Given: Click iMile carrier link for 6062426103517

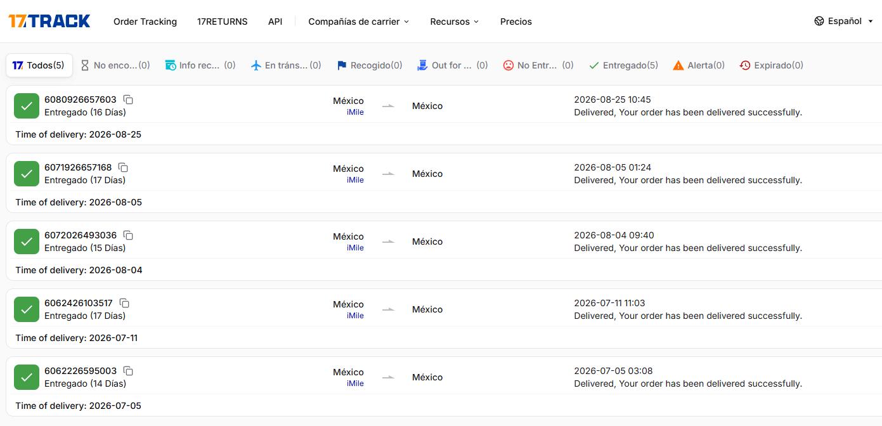Looking at the screenshot, I should [x=355, y=316].
